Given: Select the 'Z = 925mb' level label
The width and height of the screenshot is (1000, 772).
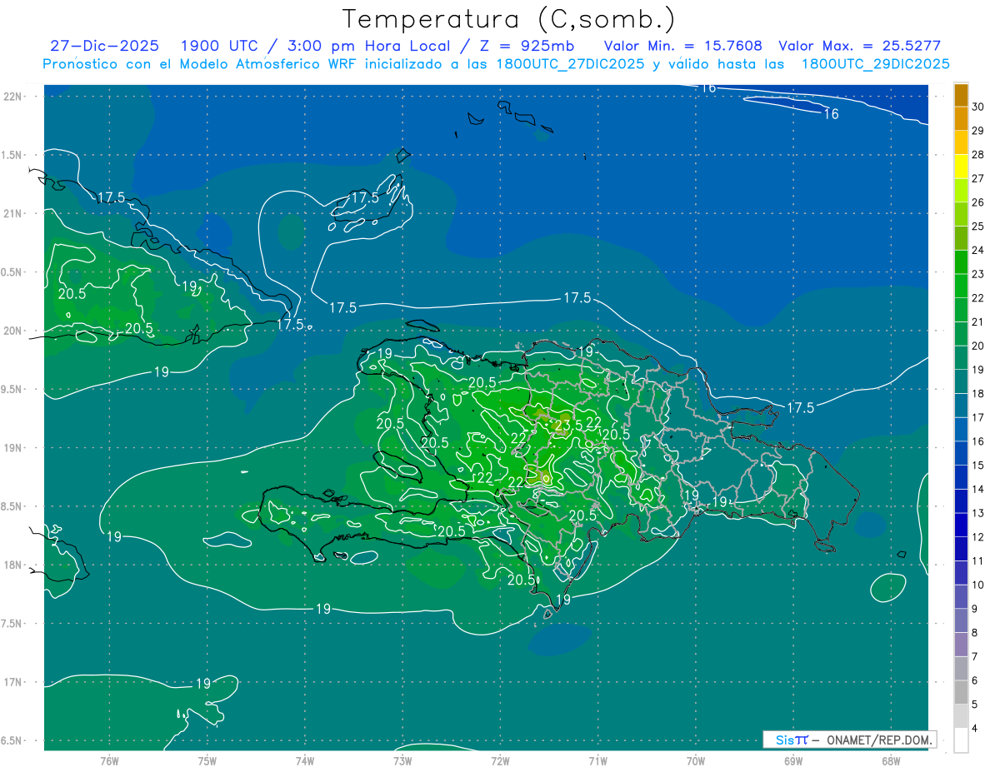Looking at the screenshot, I should 527,46.
